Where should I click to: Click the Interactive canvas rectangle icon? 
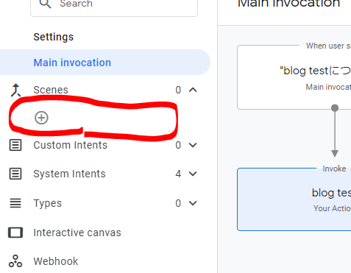click(x=15, y=233)
